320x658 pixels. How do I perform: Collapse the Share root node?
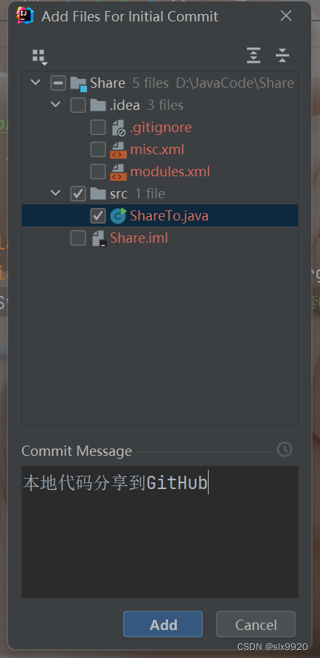(35, 83)
